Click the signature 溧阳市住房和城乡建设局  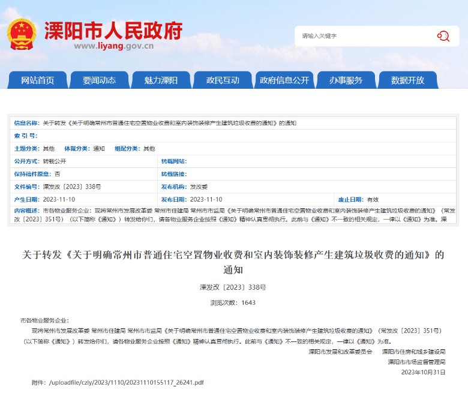413,352
